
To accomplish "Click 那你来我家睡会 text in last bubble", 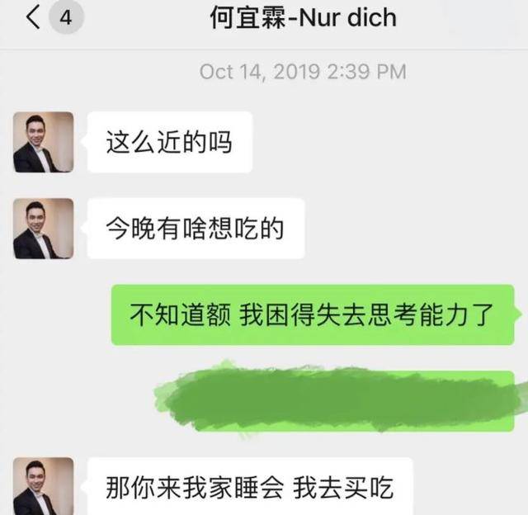I will (x=195, y=488).
